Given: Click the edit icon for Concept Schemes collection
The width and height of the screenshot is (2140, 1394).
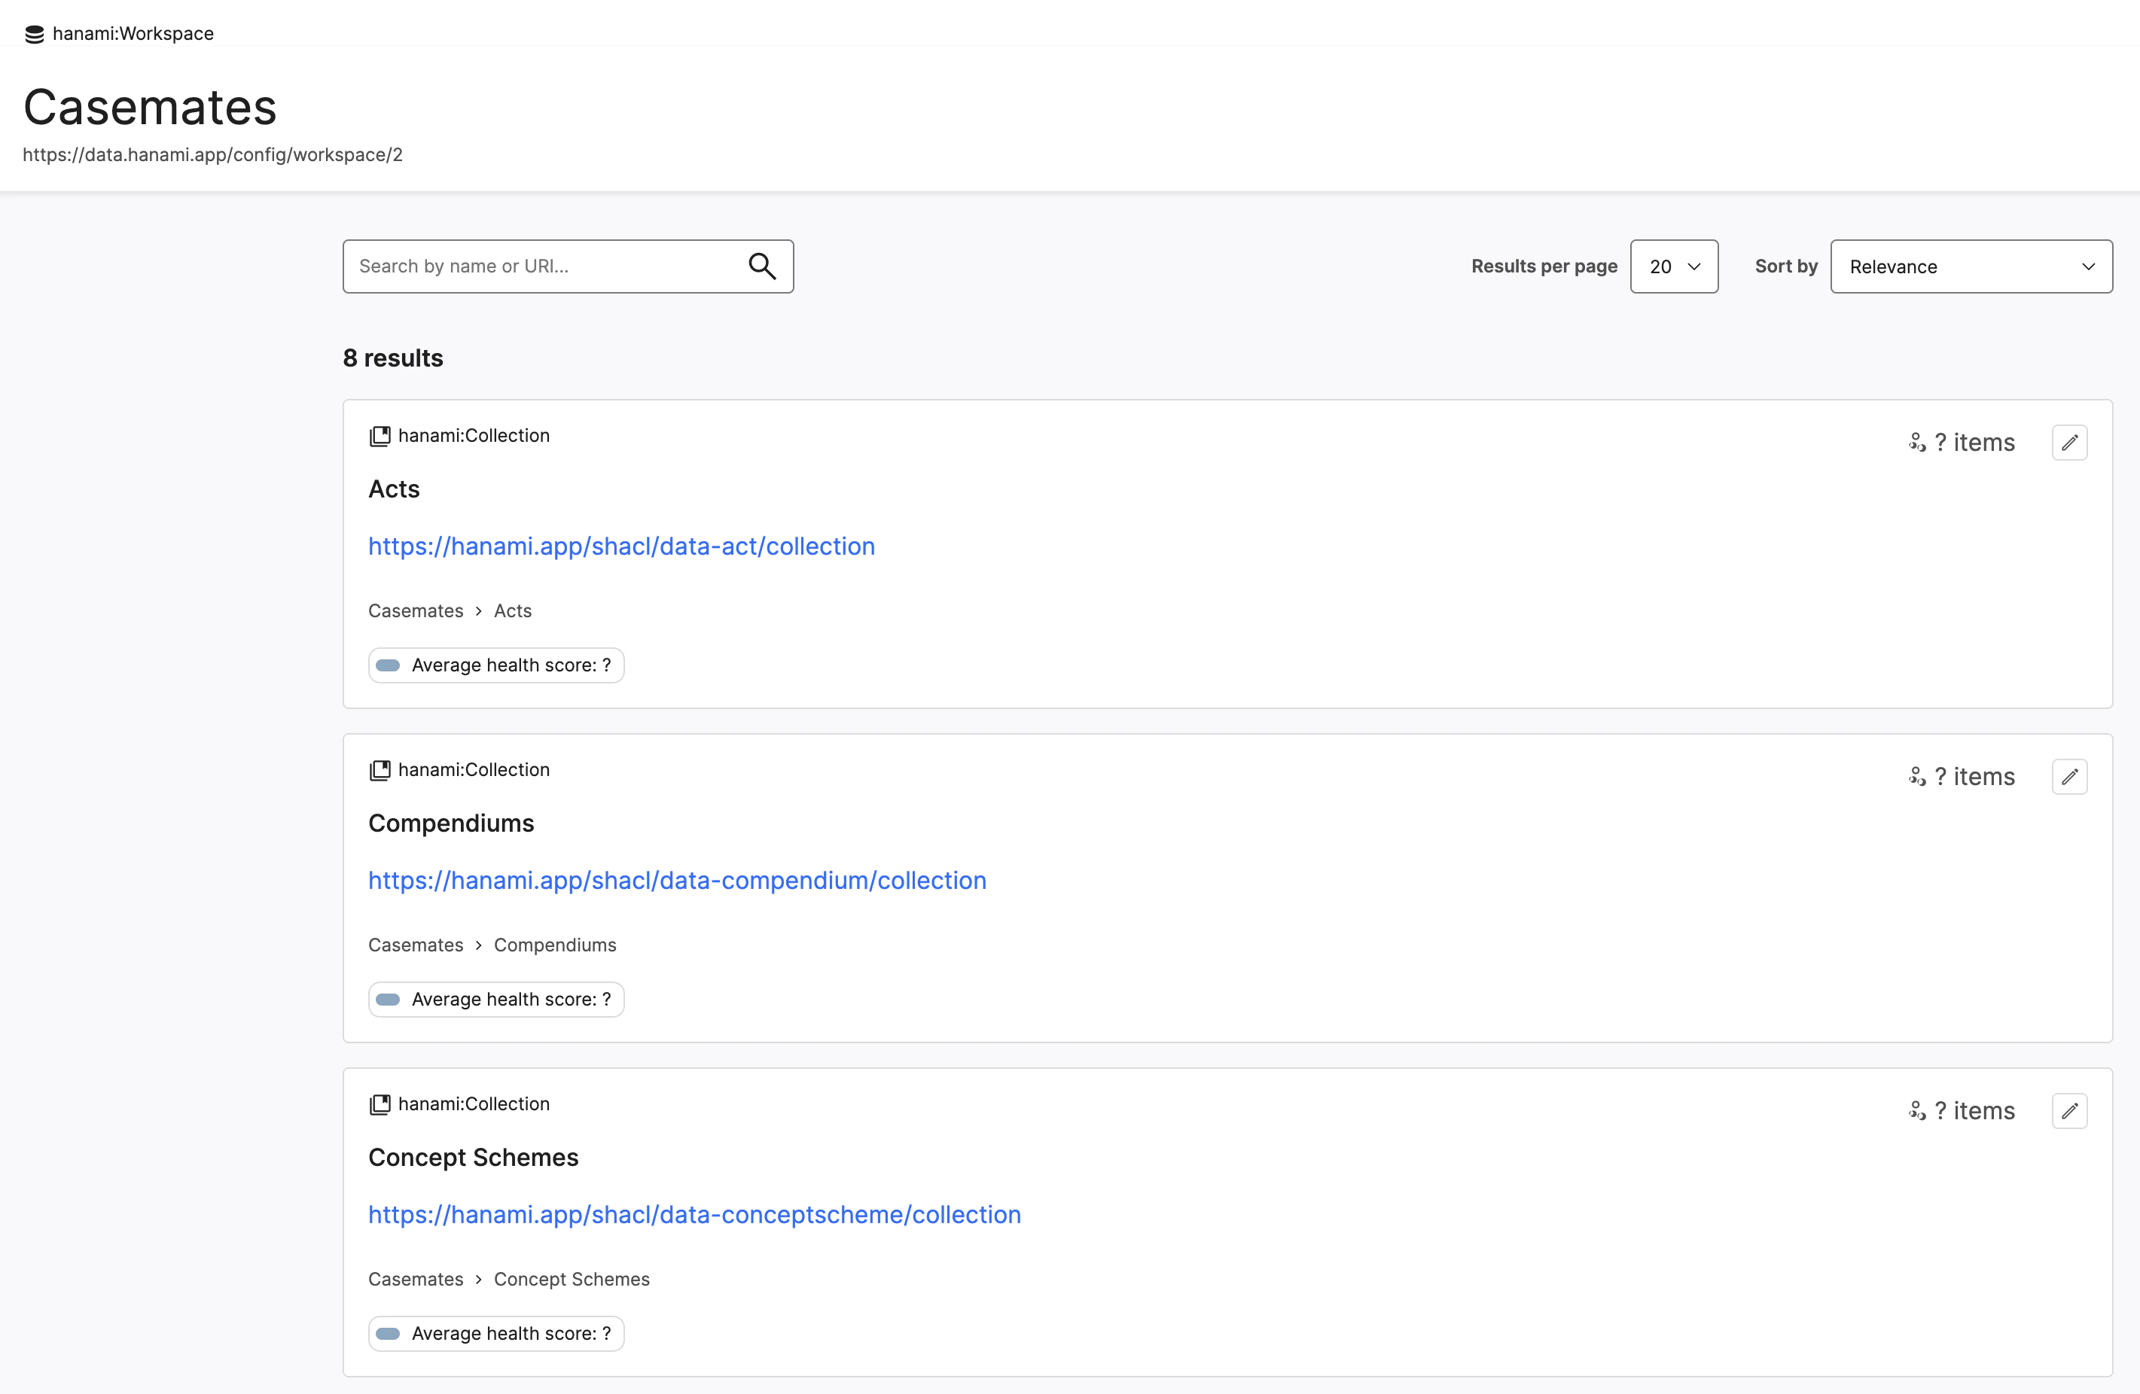Looking at the screenshot, I should pos(2070,1110).
